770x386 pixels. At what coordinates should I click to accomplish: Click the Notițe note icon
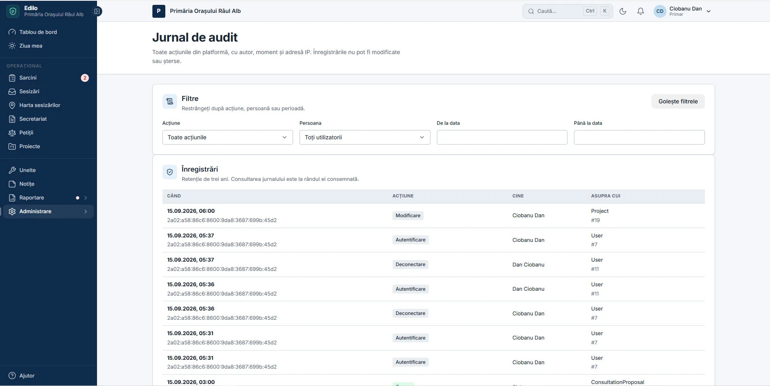(x=12, y=184)
